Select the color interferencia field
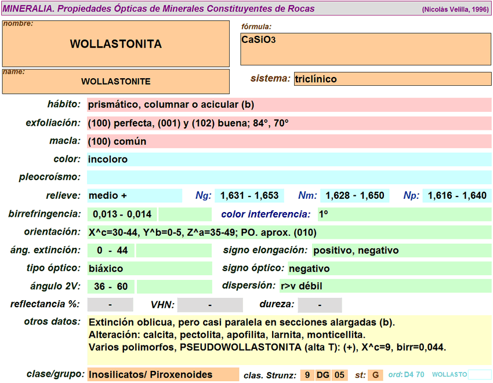The height and width of the screenshot is (383, 493). pos(404,214)
